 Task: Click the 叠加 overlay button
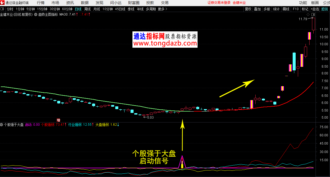pyautogui.click(x=257, y=9)
